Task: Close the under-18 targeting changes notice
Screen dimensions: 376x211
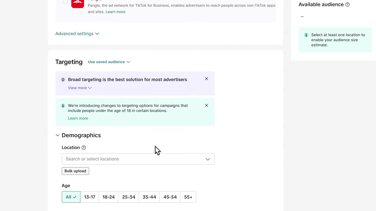Action: (x=207, y=105)
